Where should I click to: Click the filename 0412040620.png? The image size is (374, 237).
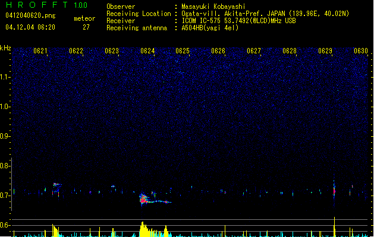[x=30, y=15]
